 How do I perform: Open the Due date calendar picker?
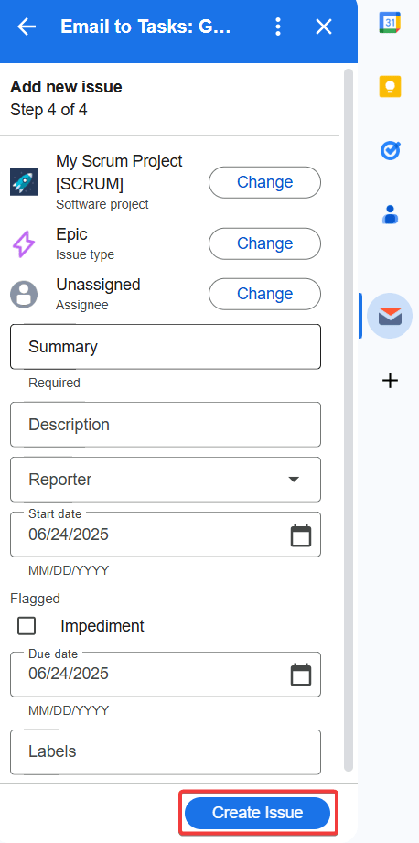pyautogui.click(x=301, y=675)
